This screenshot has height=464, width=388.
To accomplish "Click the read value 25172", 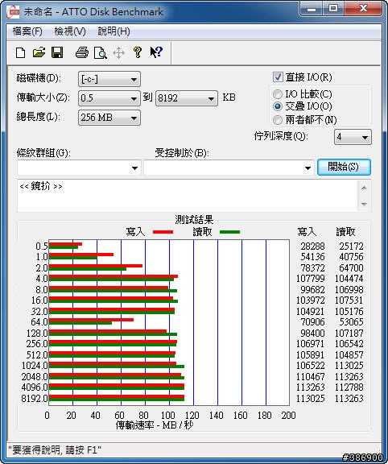I will coord(351,246).
